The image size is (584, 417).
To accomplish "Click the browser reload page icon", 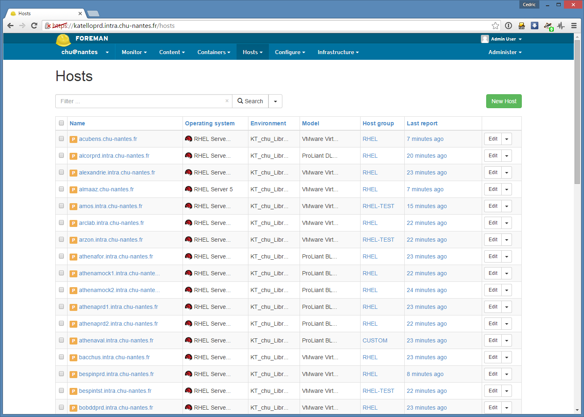I will pos(34,26).
